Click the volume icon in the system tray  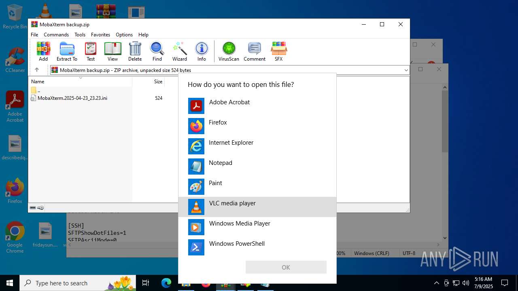(x=466, y=283)
